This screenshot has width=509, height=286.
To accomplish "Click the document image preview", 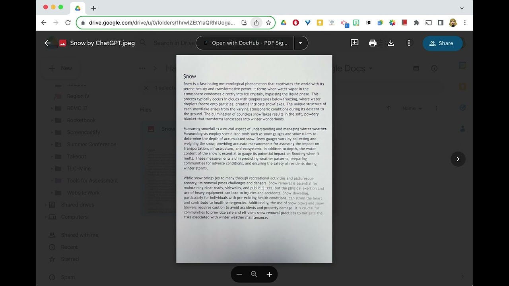I will (254, 159).
